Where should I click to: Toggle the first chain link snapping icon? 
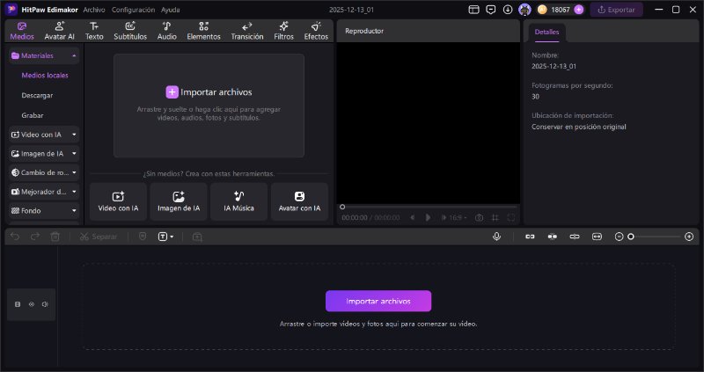point(530,237)
